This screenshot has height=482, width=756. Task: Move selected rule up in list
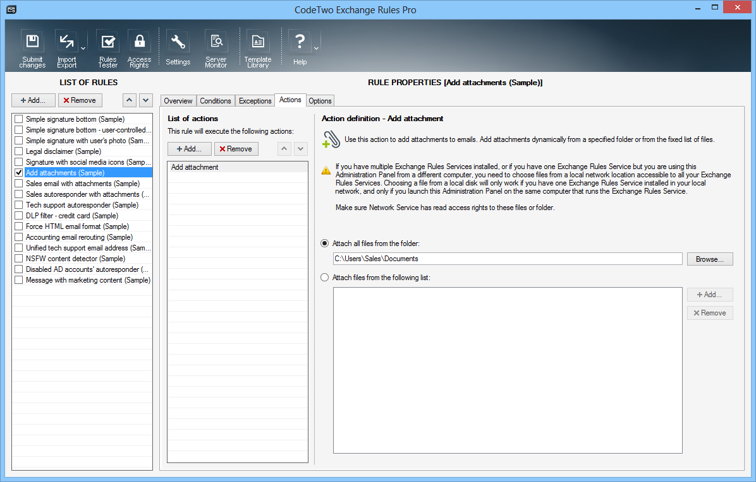tap(129, 100)
